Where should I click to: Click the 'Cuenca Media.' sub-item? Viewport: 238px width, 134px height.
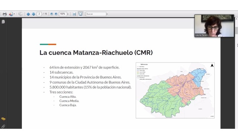click(69, 101)
